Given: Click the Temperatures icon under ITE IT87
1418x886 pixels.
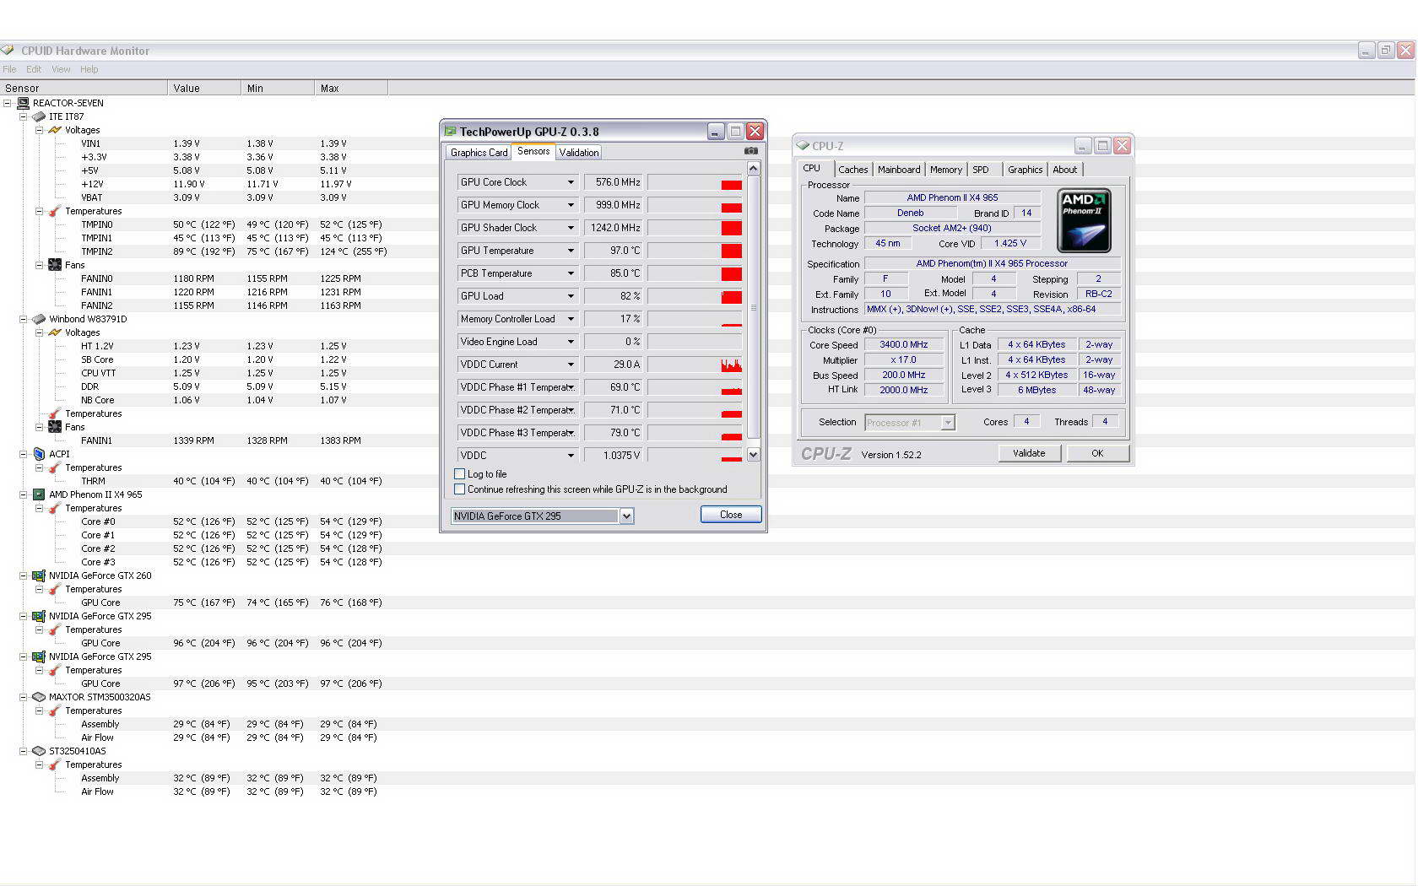Looking at the screenshot, I should click(x=55, y=211).
